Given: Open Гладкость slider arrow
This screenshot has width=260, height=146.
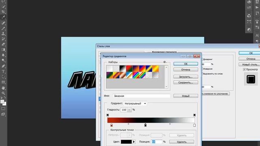Looking at the screenshot, I should pos(129,110).
